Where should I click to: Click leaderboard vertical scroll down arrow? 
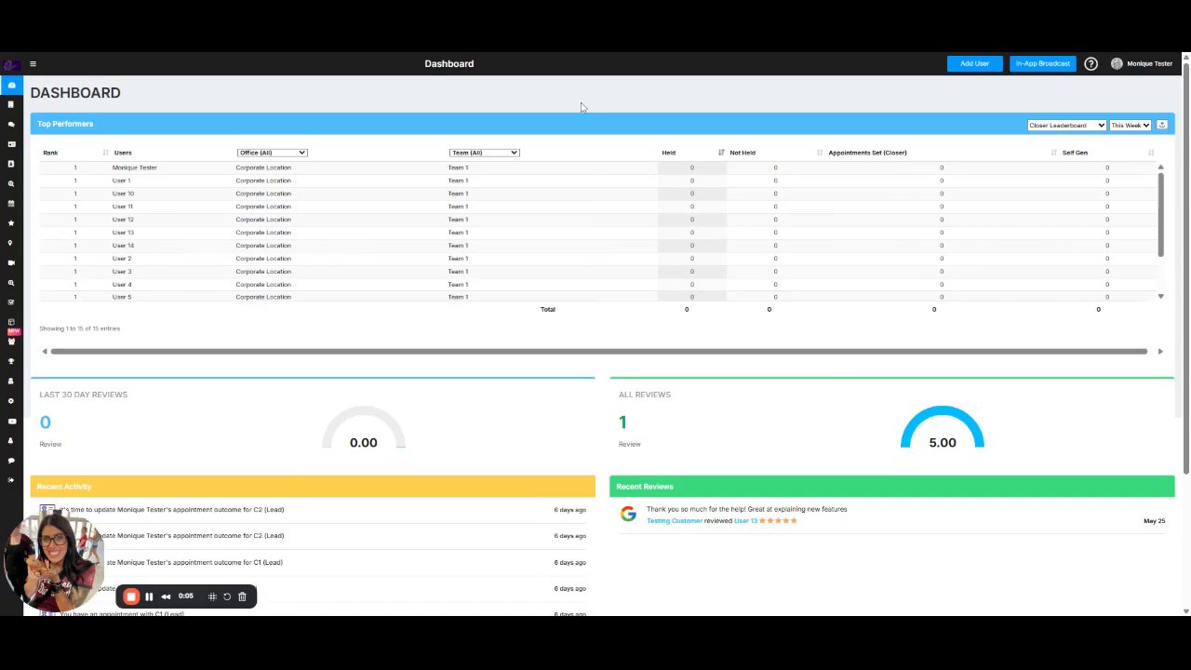[1160, 296]
